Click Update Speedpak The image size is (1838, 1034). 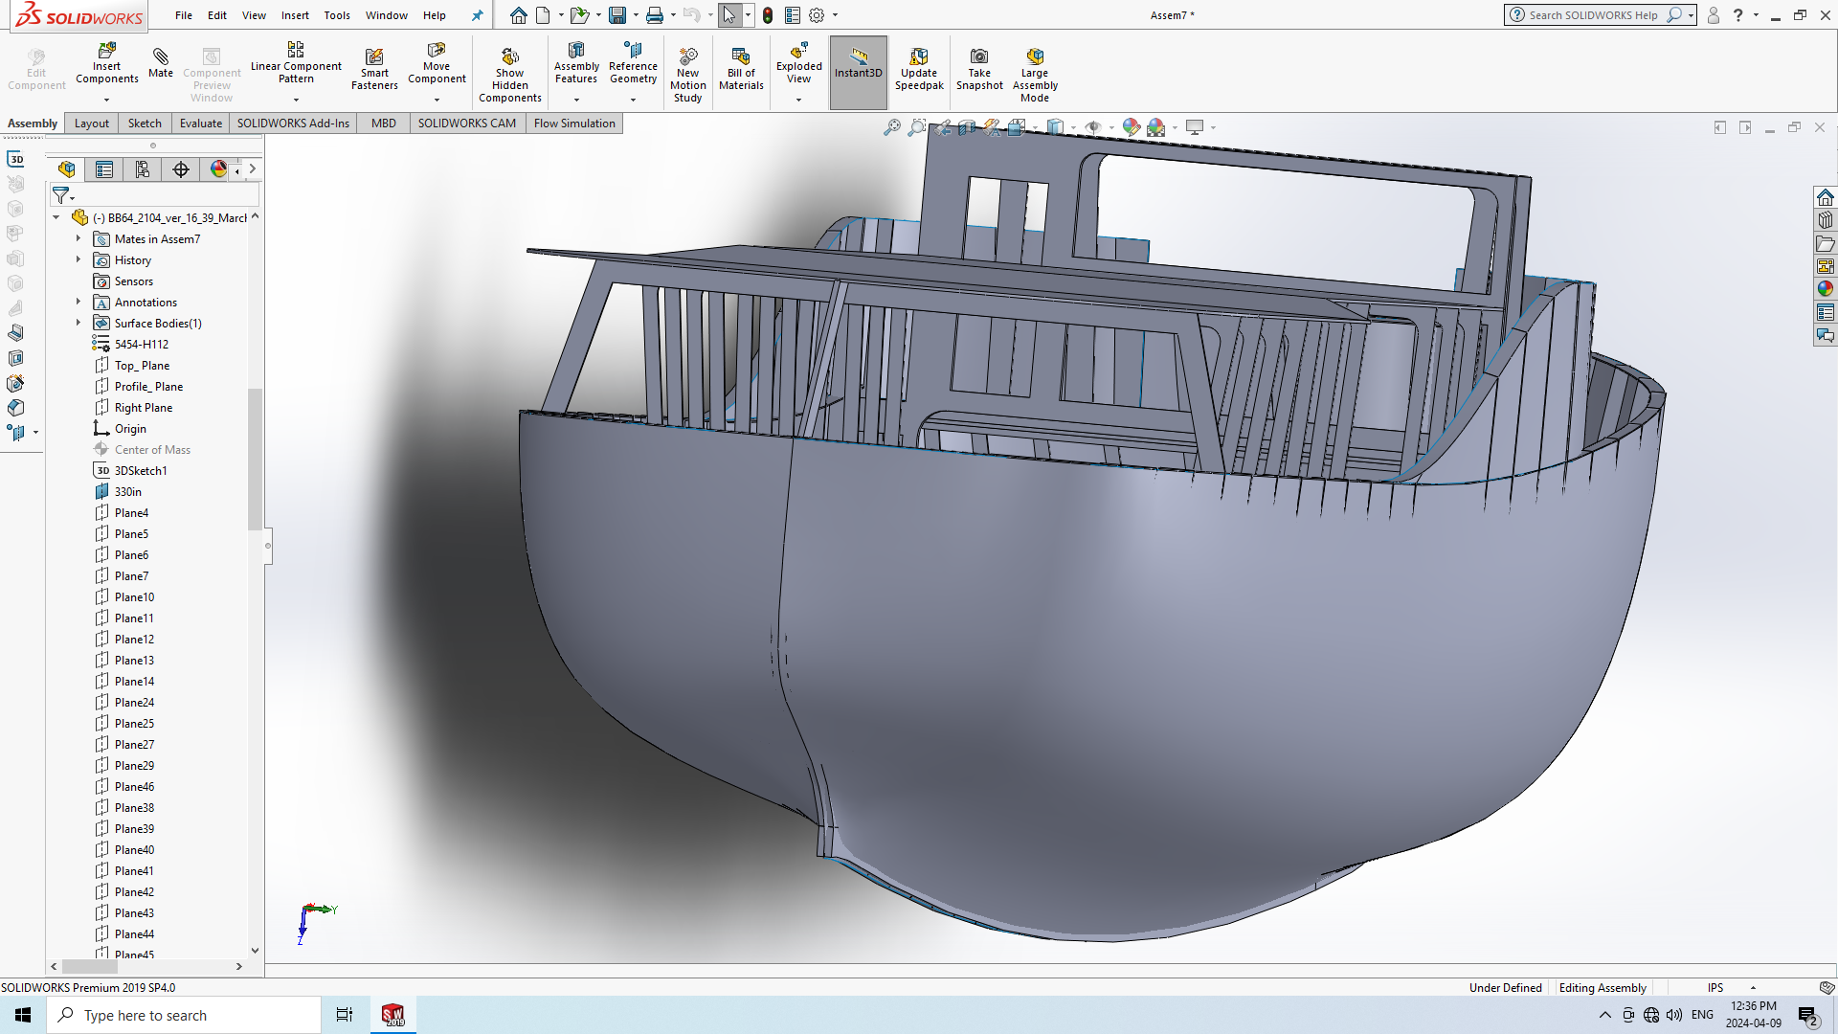(919, 69)
